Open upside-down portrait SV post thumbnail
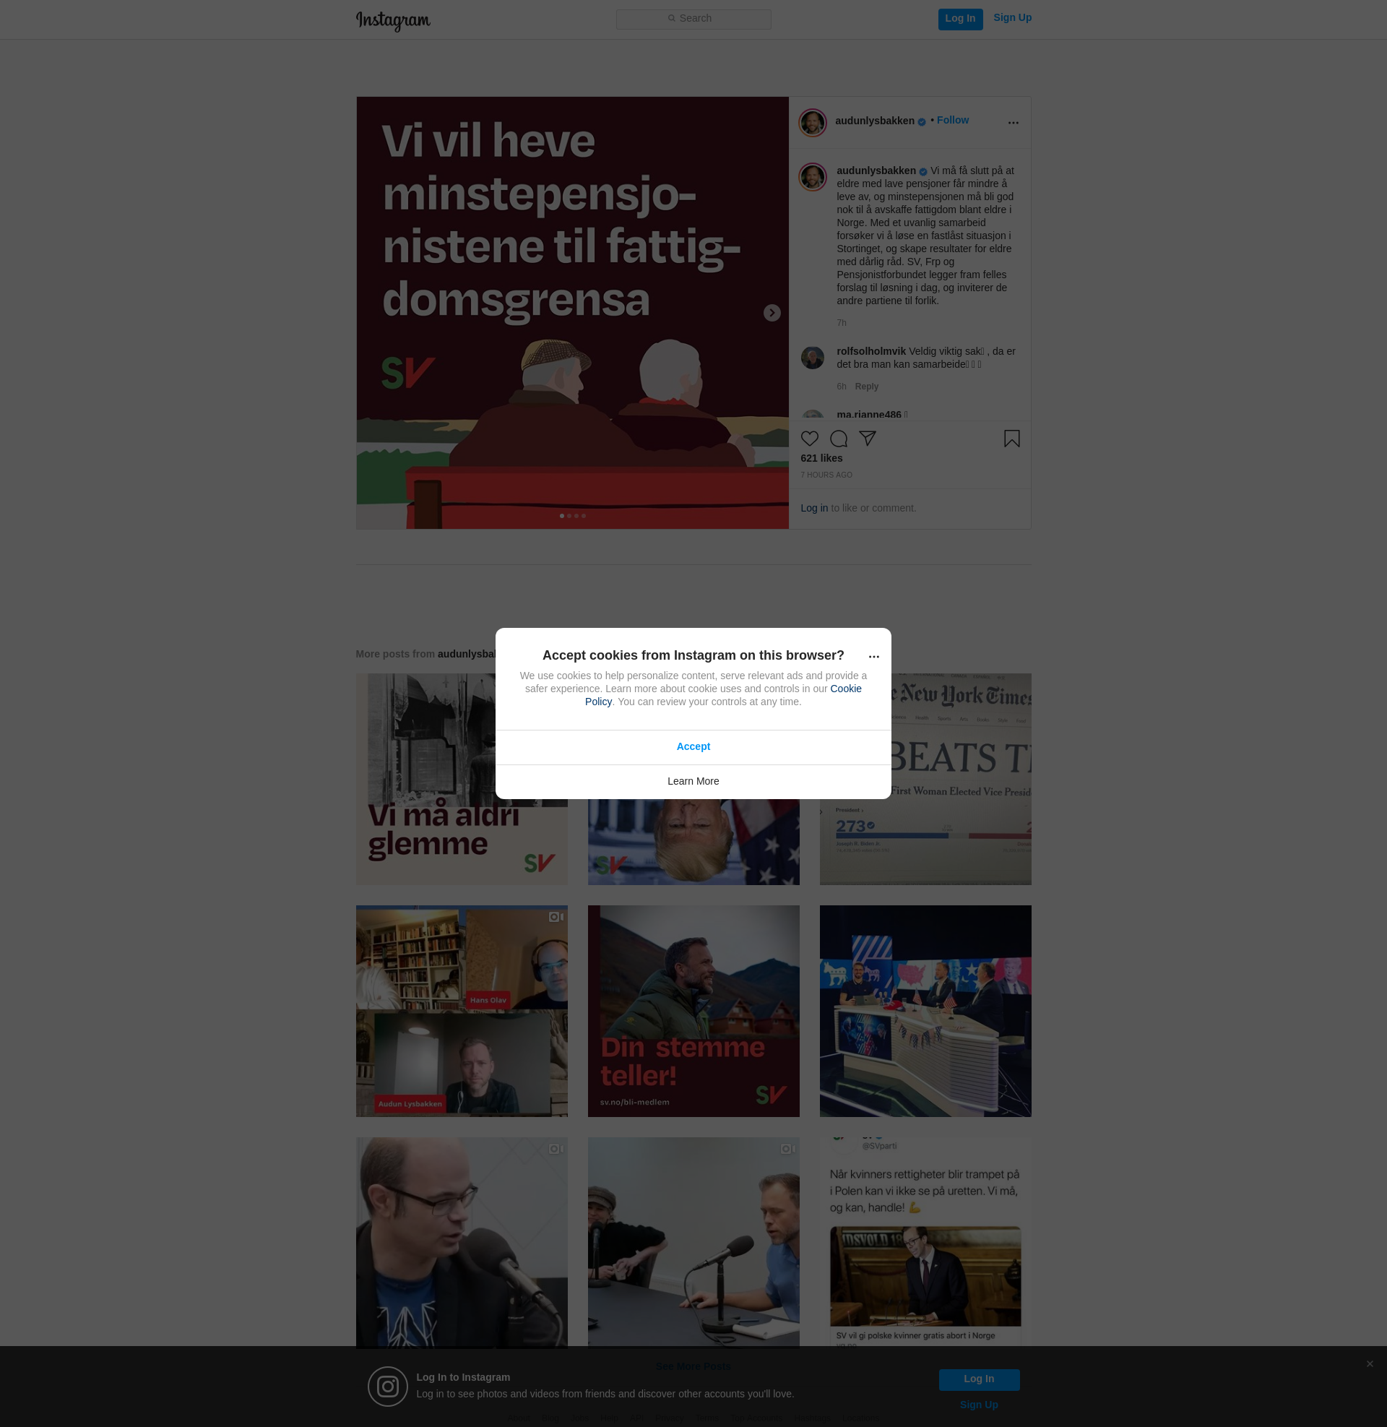The width and height of the screenshot is (1387, 1427). [693, 842]
